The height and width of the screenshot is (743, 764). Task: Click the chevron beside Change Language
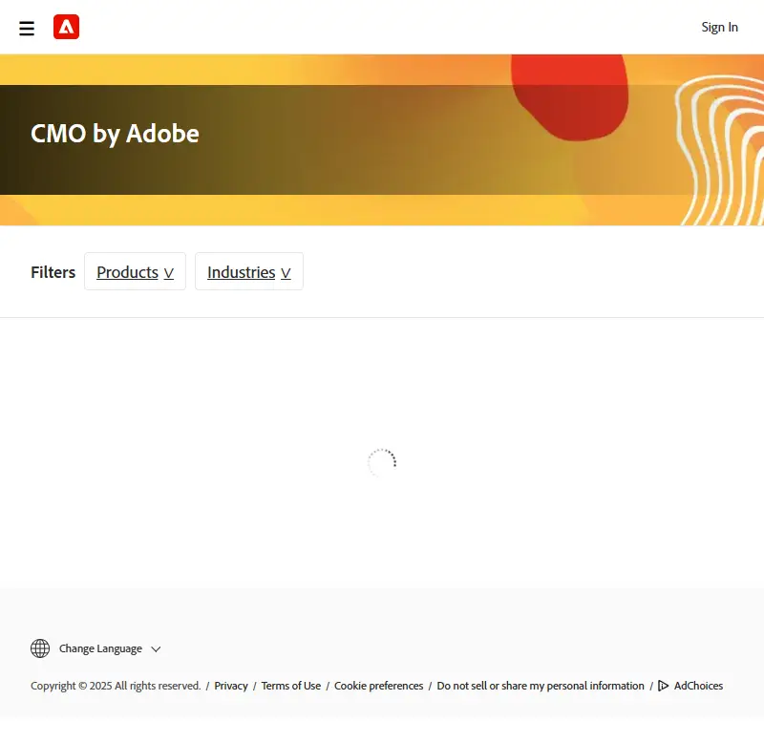(x=156, y=649)
